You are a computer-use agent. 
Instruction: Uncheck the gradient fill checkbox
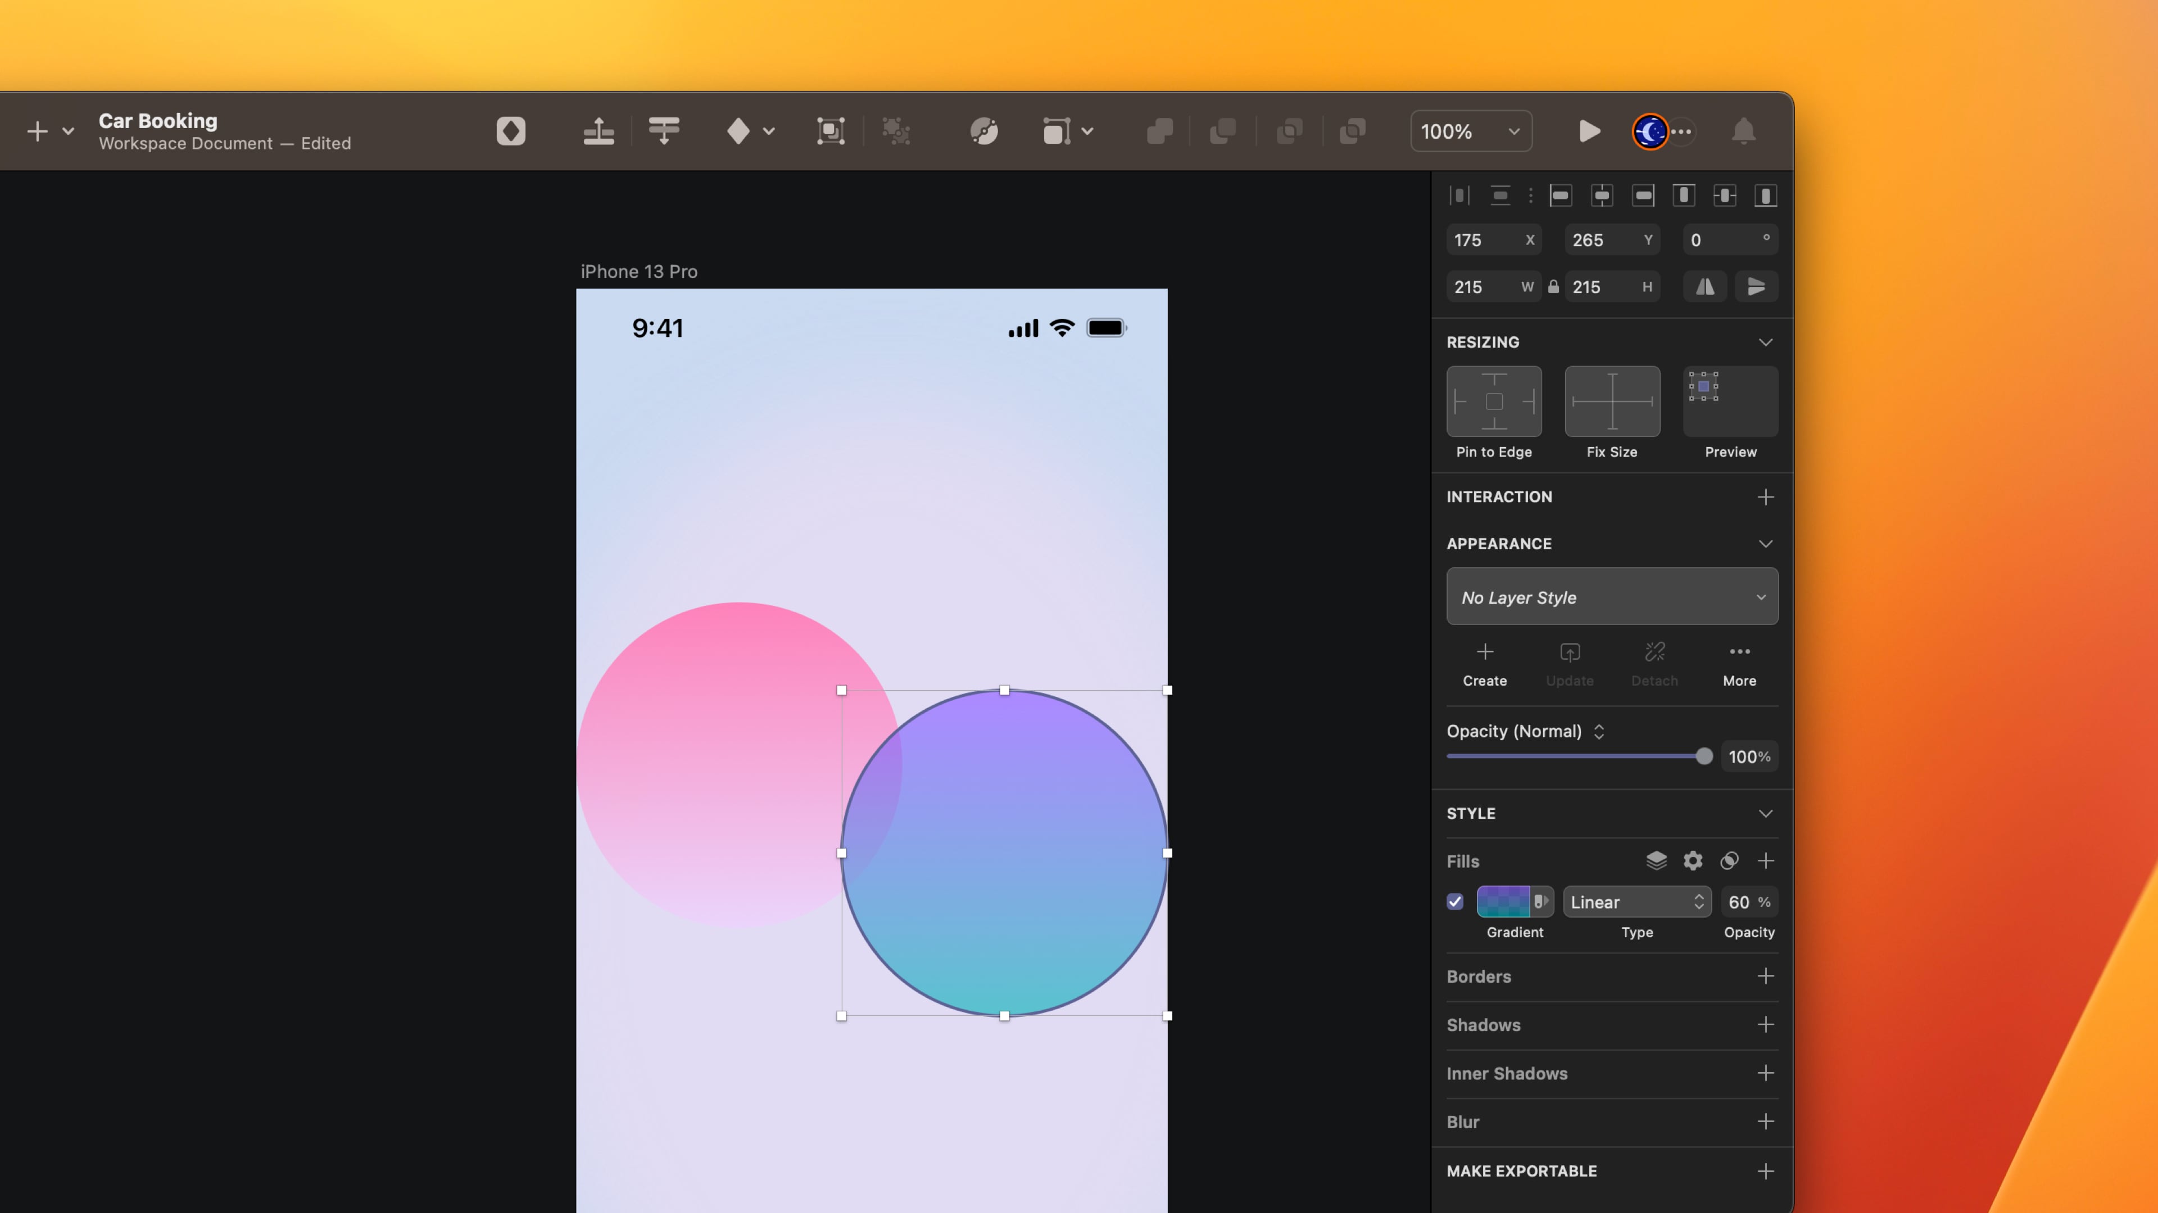coord(1455,901)
